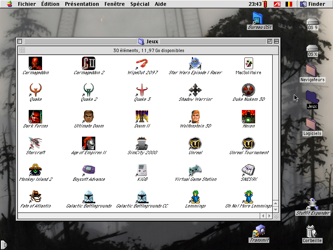333x250 pixels.
Task: Select the green Quake 2 icon
Action: (x=89, y=90)
